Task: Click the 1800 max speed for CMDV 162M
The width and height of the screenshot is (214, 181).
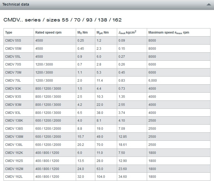Action: pyautogui.click(x=152, y=169)
